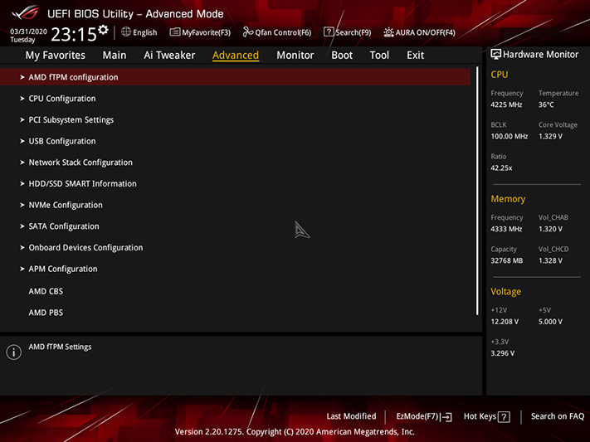Open Hot Keys help

click(480, 416)
